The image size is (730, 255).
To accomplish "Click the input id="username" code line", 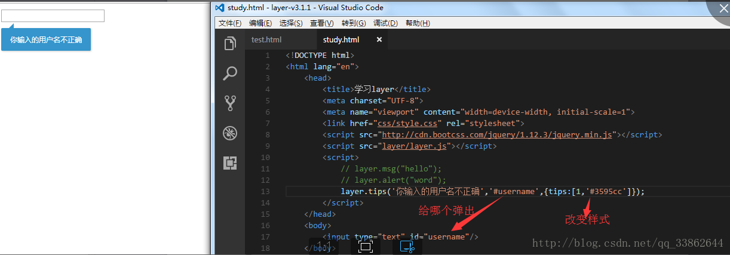I will pyautogui.click(x=401, y=236).
